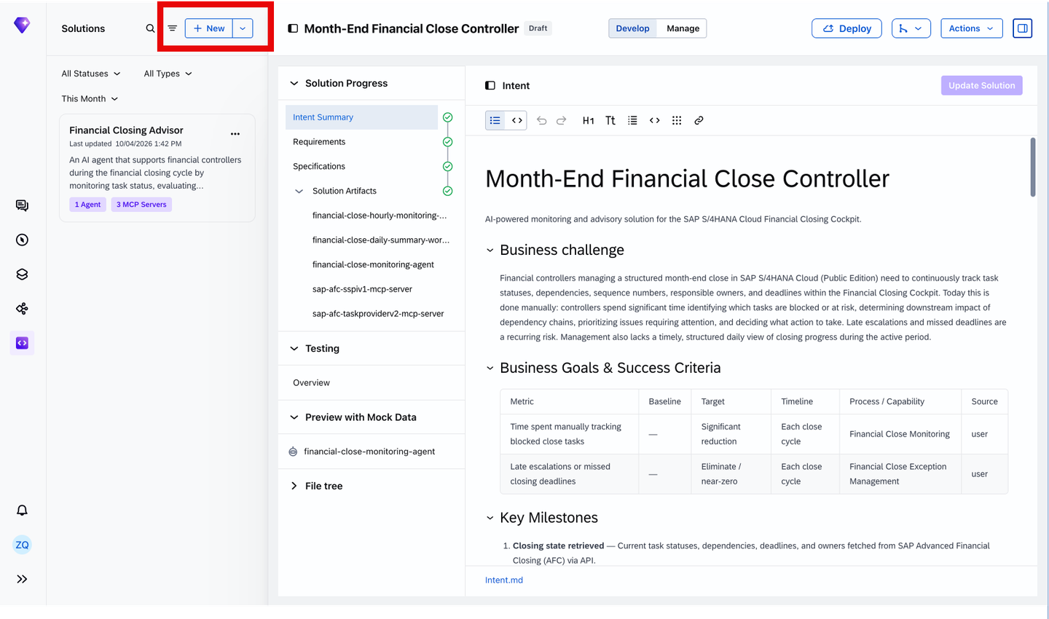Click the redo arrow in editor toolbar
This screenshot has width=1049, height=619.
pyautogui.click(x=561, y=120)
